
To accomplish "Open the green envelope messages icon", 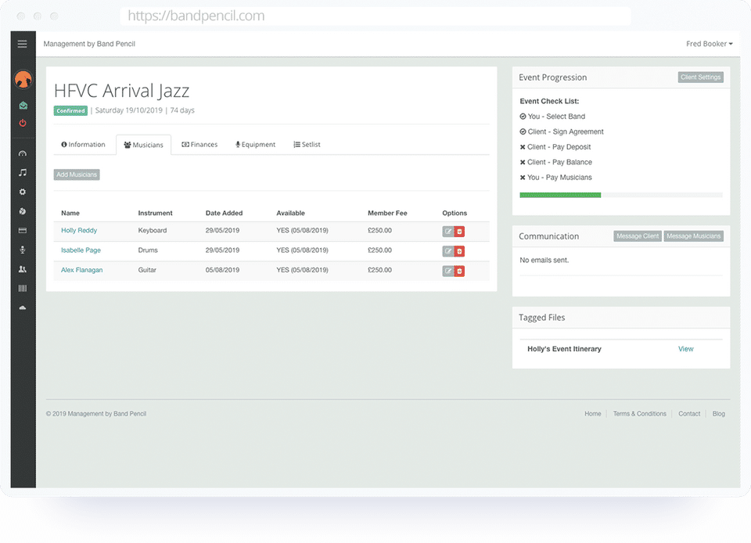I will click(23, 106).
